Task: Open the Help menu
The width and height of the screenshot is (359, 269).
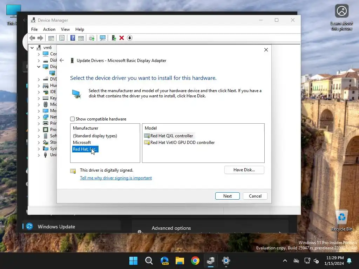Action: (80, 29)
